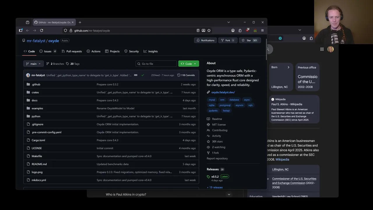Open the Cargo.toml file

[x=38, y=140]
